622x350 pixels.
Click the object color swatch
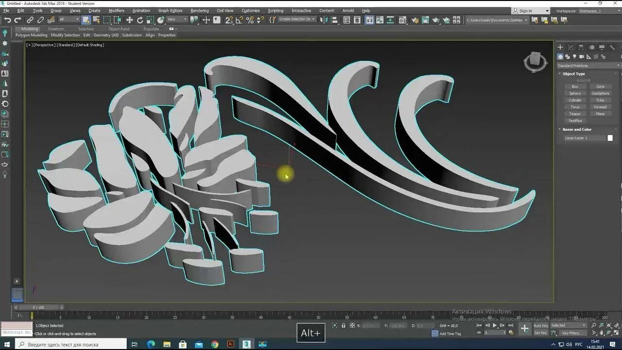click(x=610, y=138)
